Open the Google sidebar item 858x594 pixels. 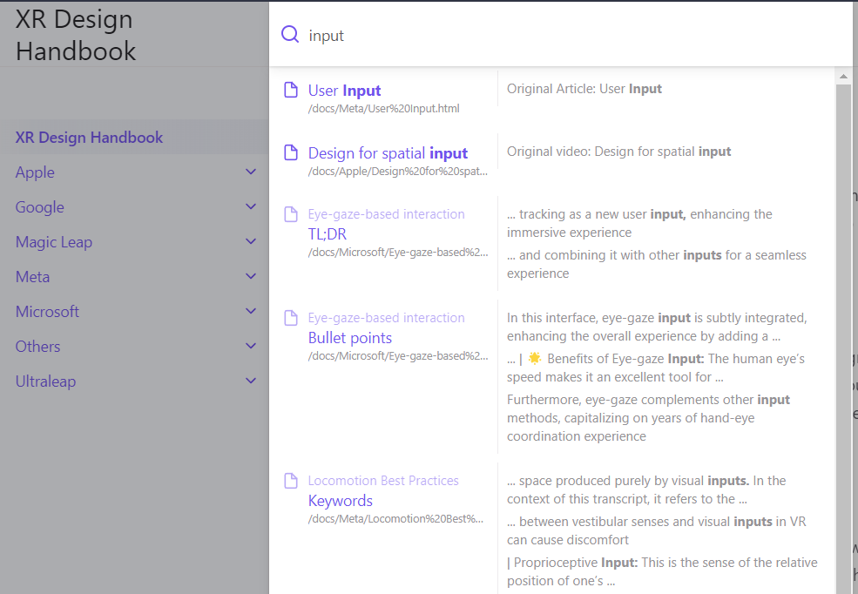click(39, 207)
